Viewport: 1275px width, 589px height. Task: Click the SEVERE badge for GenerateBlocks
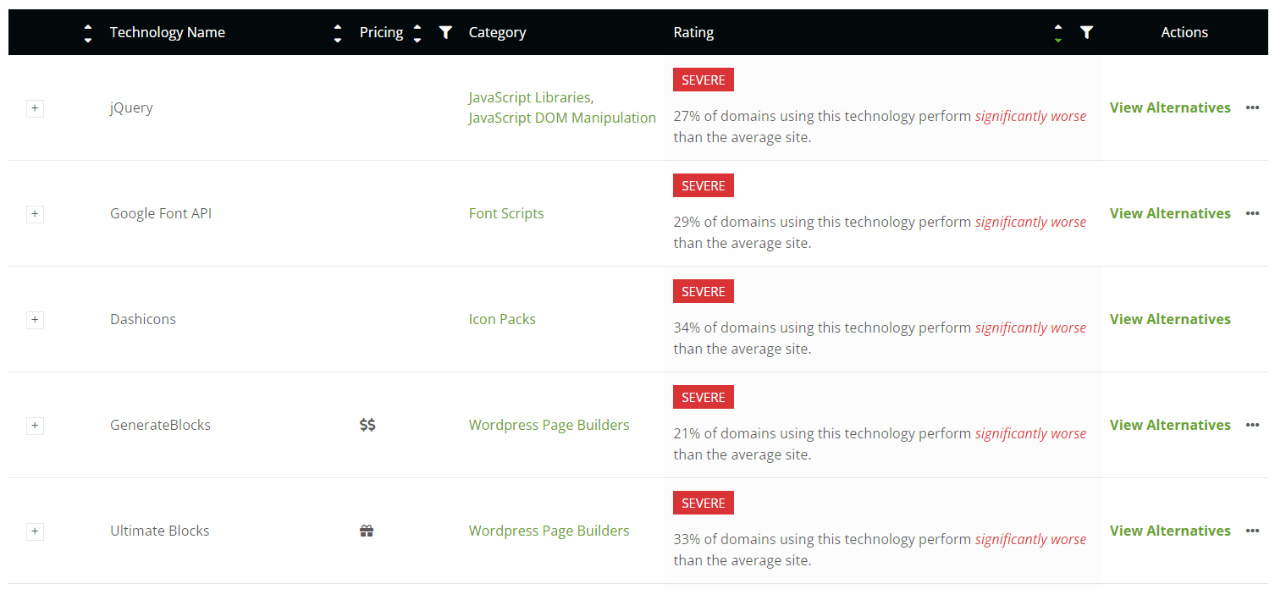[704, 397]
